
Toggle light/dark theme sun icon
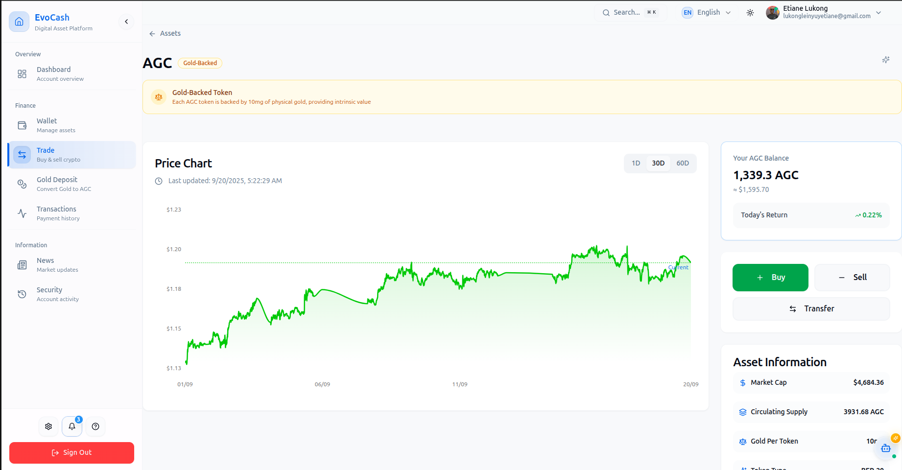click(x=750, y=13)
